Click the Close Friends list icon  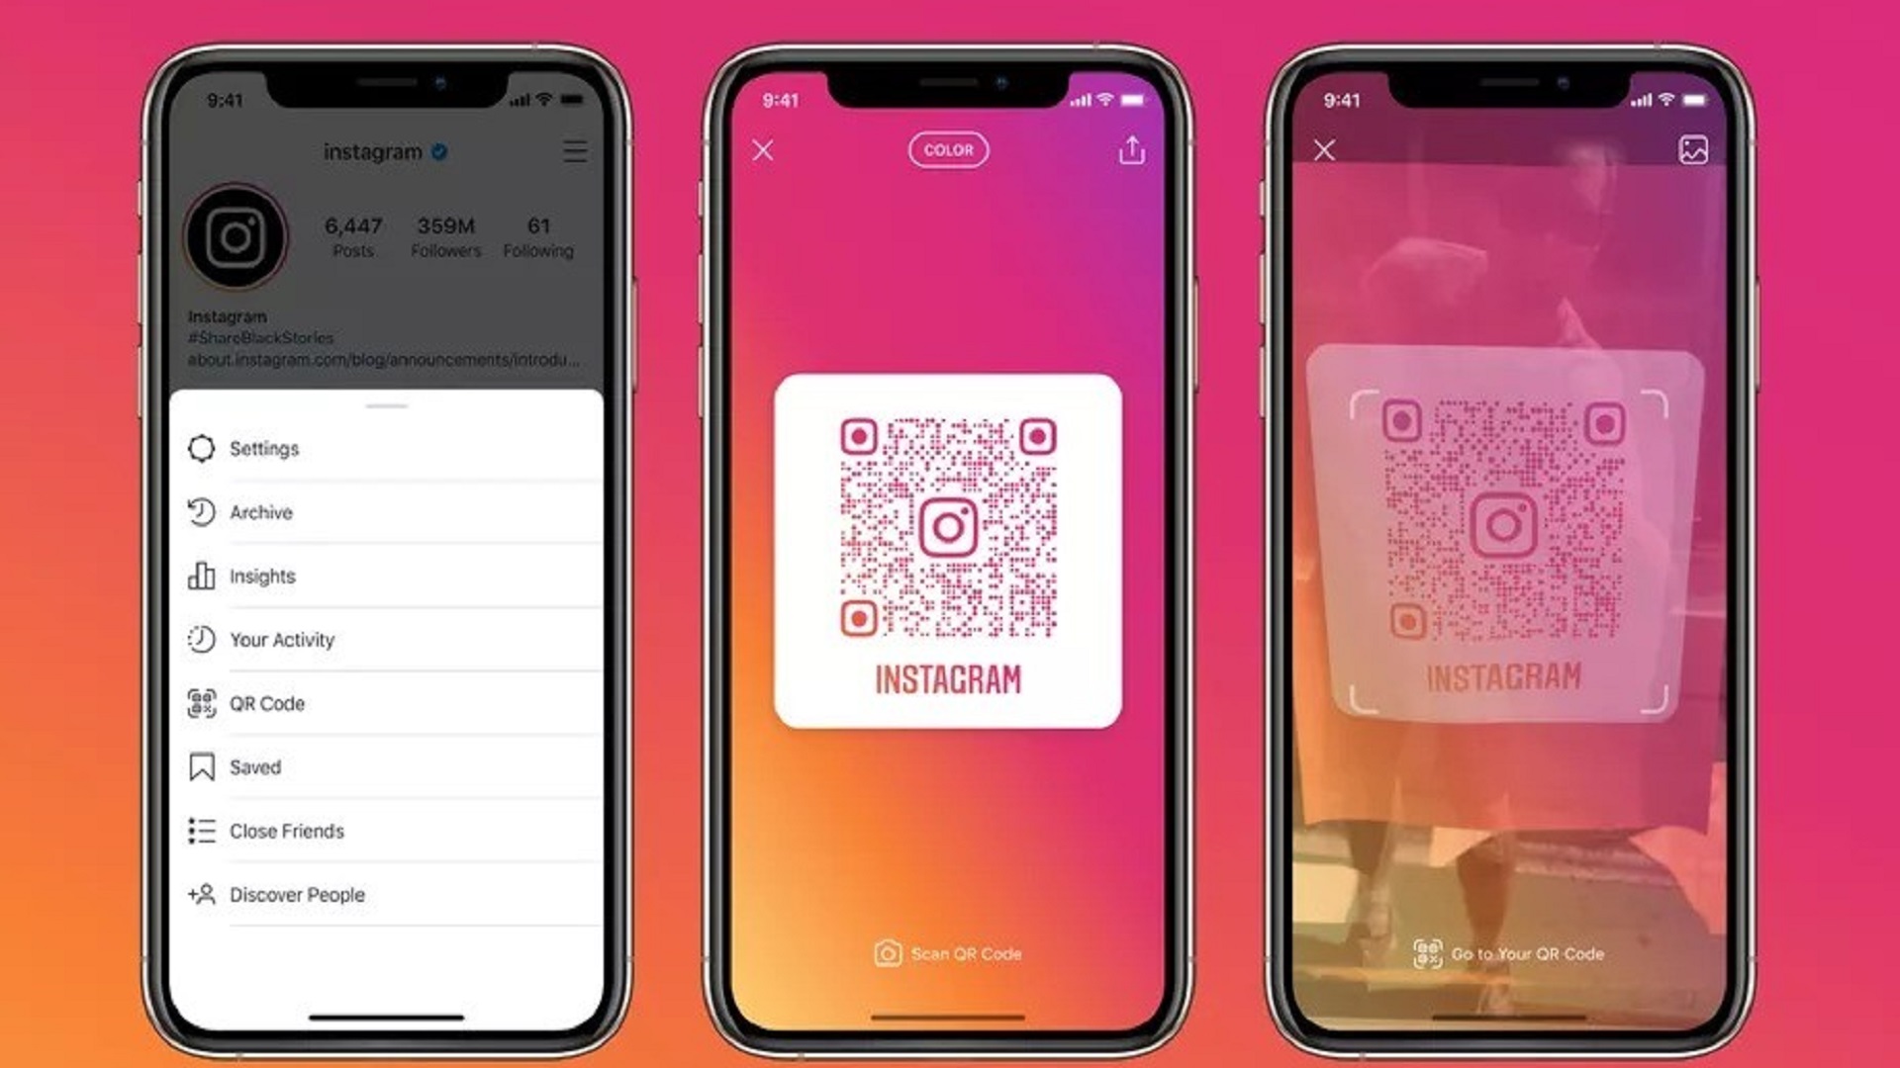201,830
